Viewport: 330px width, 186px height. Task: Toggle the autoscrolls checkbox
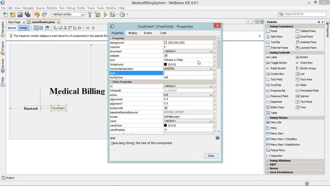pyautogui.click(x=166, y=108)
